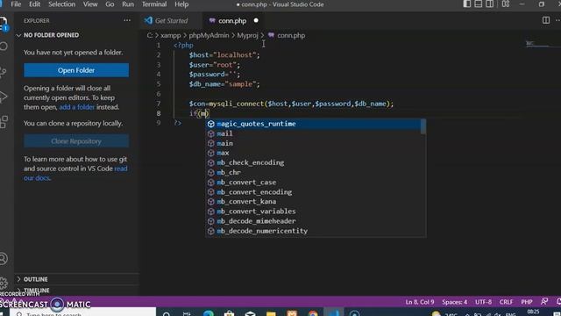
Task: Select mb_decode_numericentity suggestion
Action: click(314, 231)
